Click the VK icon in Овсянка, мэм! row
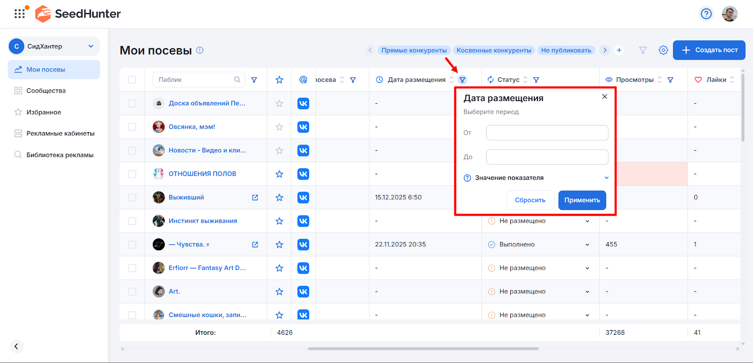Viewport: 753px width, 363px height. coord(303,127)
